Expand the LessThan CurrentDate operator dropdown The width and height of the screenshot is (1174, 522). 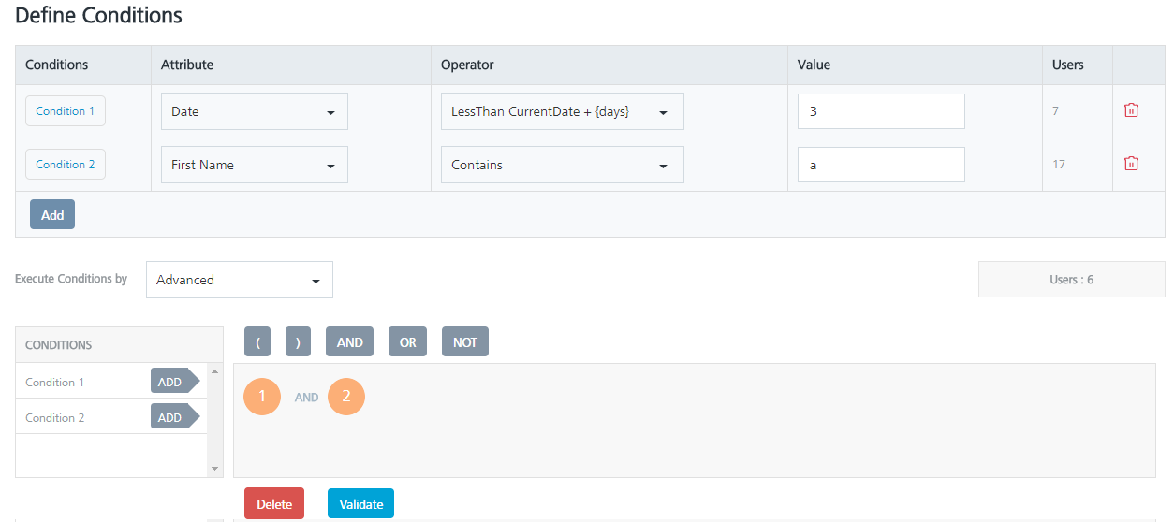coord(562,111)
